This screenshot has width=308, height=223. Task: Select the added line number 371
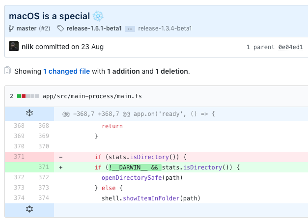tap(43, 167)
